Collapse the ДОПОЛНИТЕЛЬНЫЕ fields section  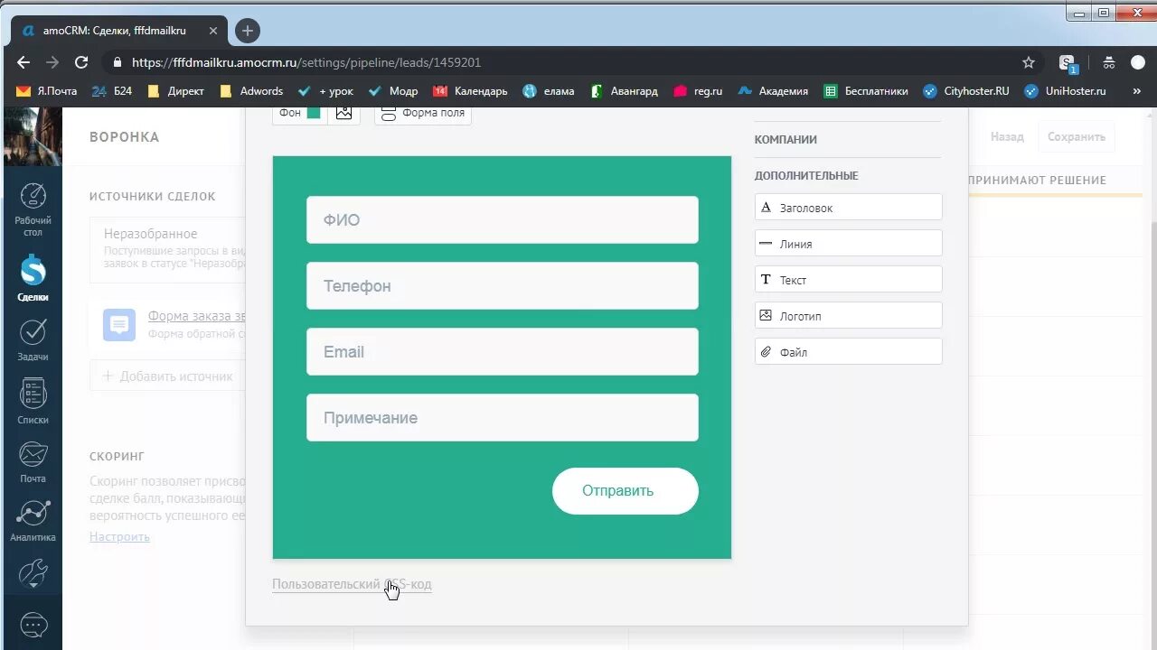[x=804, y=175]
